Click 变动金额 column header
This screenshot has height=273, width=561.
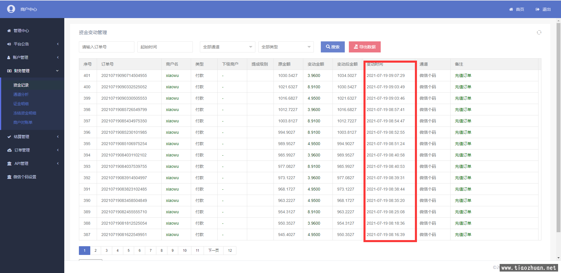316,64
